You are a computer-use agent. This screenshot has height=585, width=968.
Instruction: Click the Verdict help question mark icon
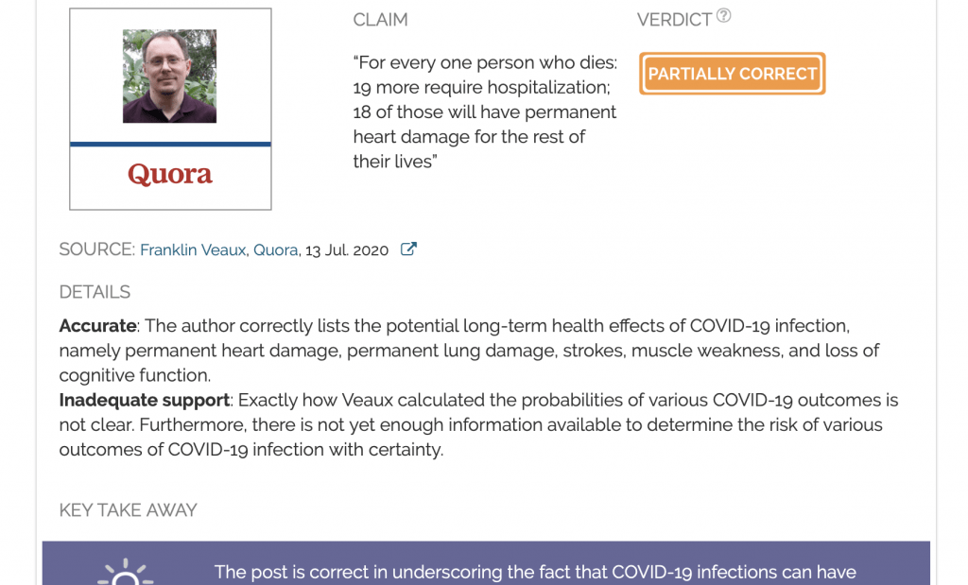click(723, 16)
